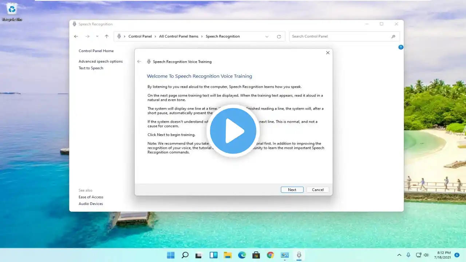This screenshot has width=466, height=262.
Task: Select the Recycle Bin desktop icon
Action: point(12,12)
